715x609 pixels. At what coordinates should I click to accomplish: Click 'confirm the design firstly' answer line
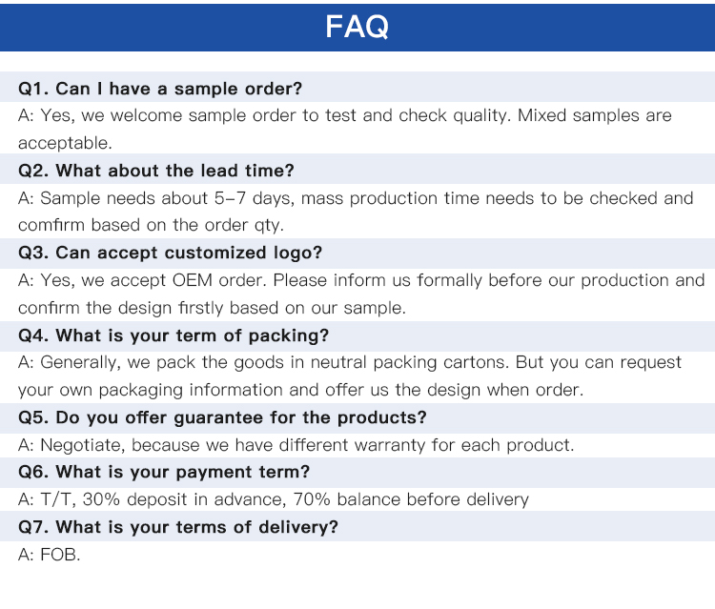[212, 308]
